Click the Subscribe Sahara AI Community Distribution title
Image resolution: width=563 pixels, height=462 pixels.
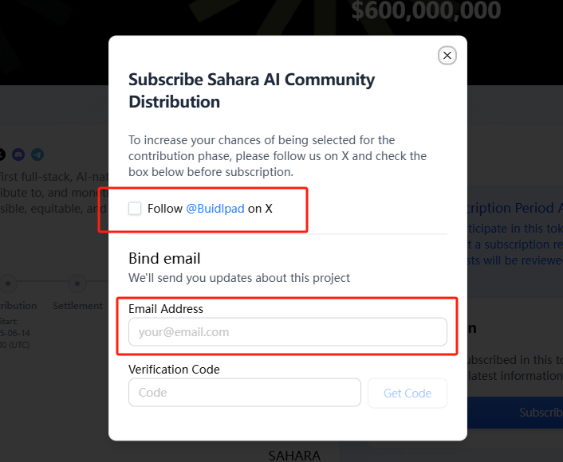(252, 90)
